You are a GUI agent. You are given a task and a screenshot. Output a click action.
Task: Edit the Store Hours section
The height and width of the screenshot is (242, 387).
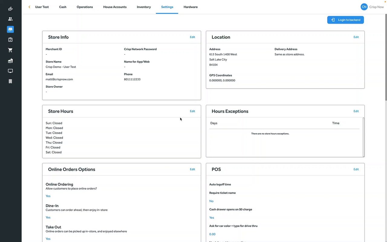(192, 111)
